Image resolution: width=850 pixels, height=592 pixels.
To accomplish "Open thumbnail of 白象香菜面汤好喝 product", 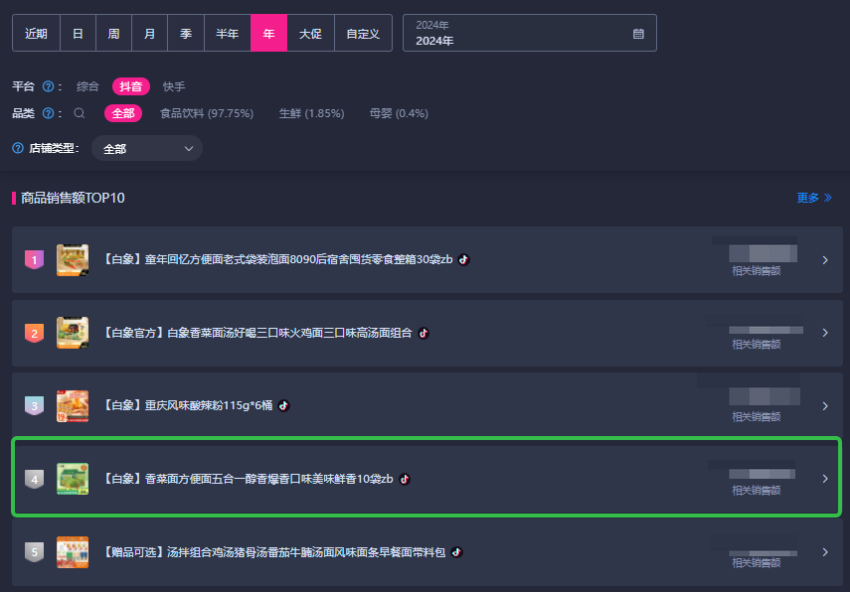I will [x=73, y=333].
